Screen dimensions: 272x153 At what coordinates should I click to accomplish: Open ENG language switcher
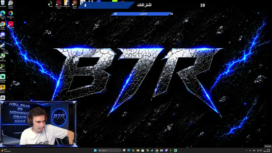254,150
